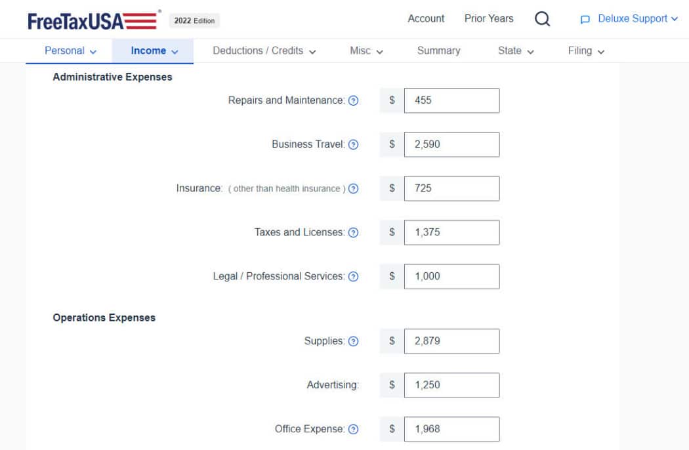The image size is (689, 450).
Task: Go to Prior Years
Action: pos(489,18)
